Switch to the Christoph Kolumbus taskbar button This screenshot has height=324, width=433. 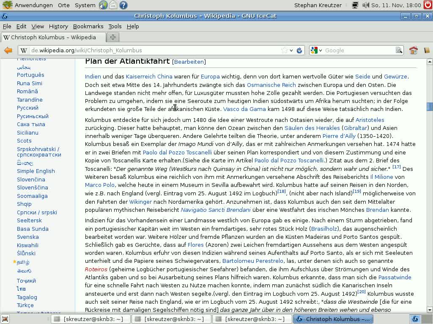[x=333, y=319]
